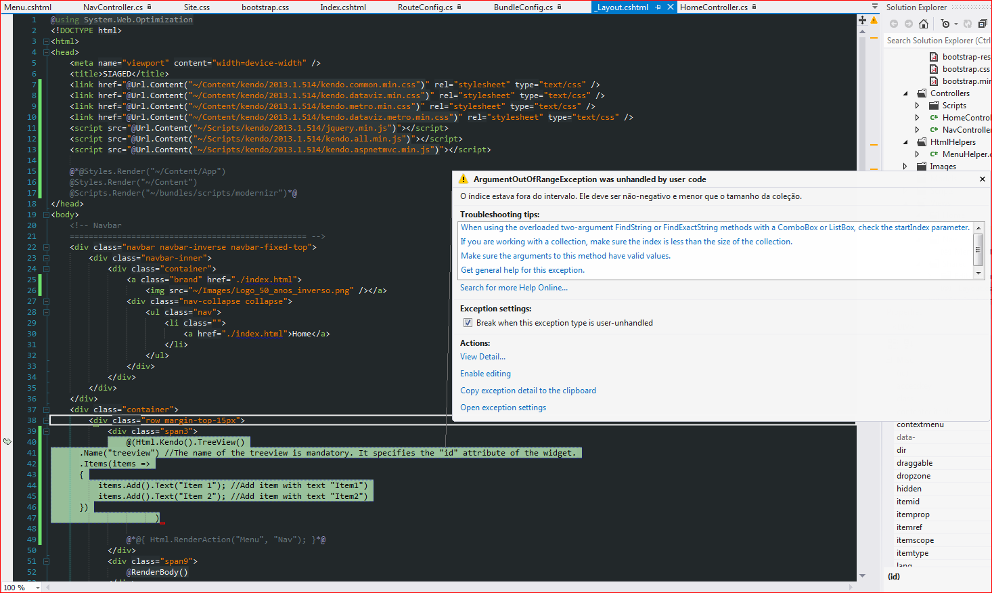Toggle 'Break when this exception type is user-unhandled'
Screen dimensions: 992x593
[468, 323]
